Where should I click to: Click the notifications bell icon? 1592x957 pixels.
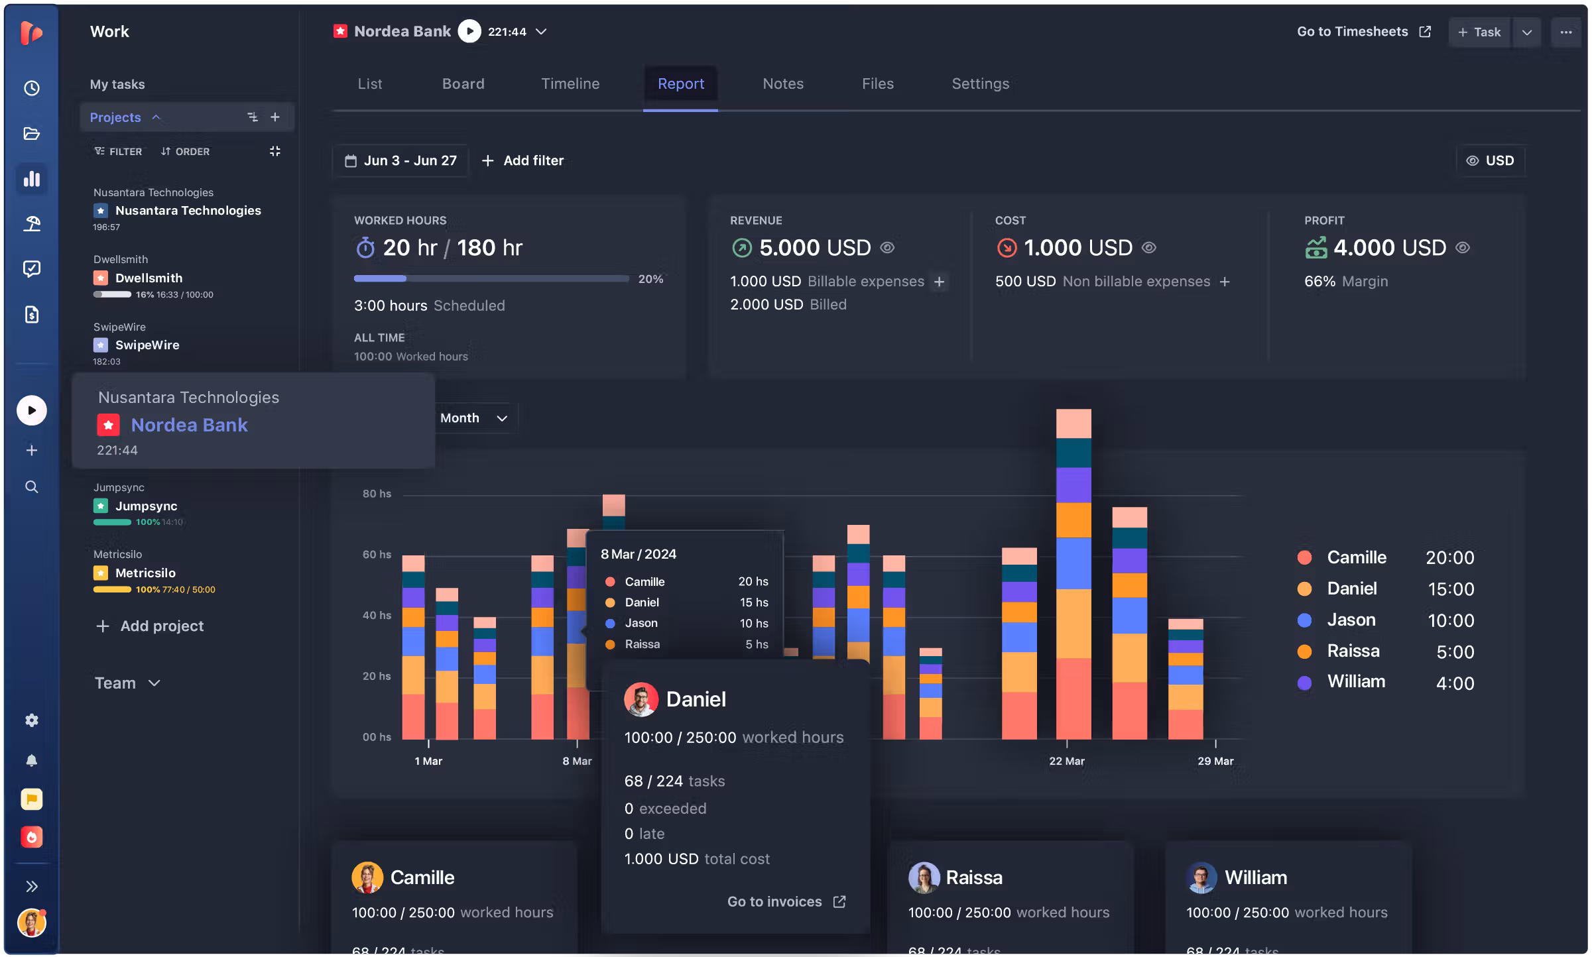(31, 760)
